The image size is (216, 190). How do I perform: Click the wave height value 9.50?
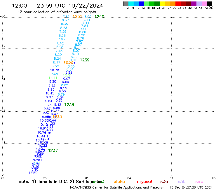pos(62,91)
